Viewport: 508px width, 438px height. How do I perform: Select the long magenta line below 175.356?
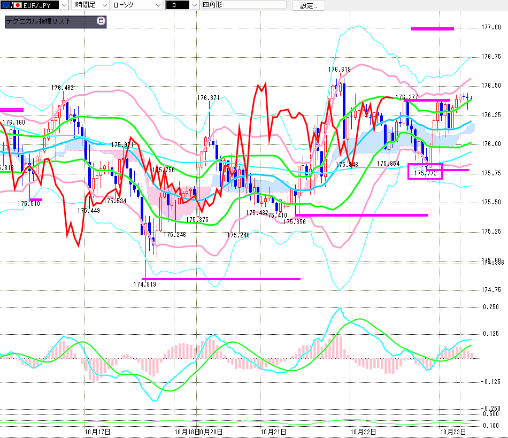[361, 215]
